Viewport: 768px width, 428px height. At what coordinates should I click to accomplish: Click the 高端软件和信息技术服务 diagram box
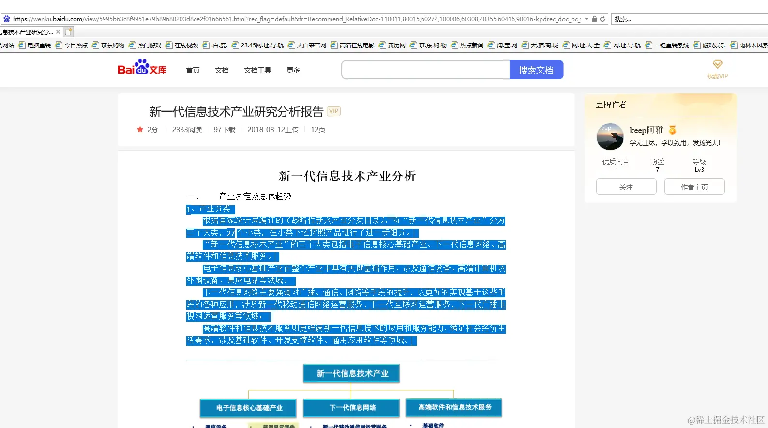pyautogui.click(x=454, y=407)
